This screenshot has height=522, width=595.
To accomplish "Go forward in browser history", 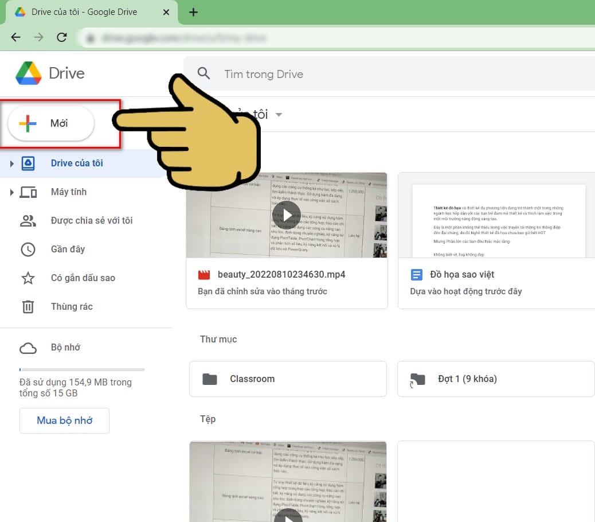I will click(38, 37).
